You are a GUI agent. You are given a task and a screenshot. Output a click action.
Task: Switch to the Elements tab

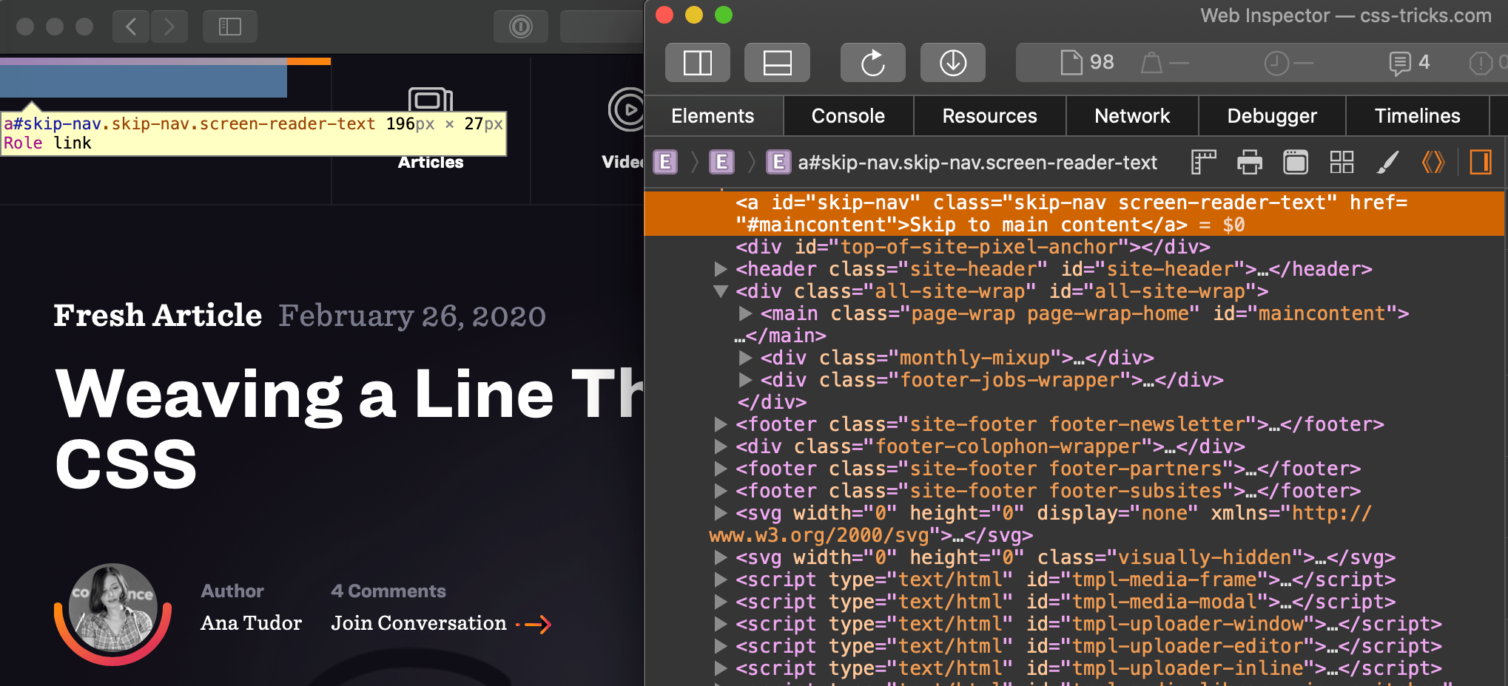tap(713, 116)
